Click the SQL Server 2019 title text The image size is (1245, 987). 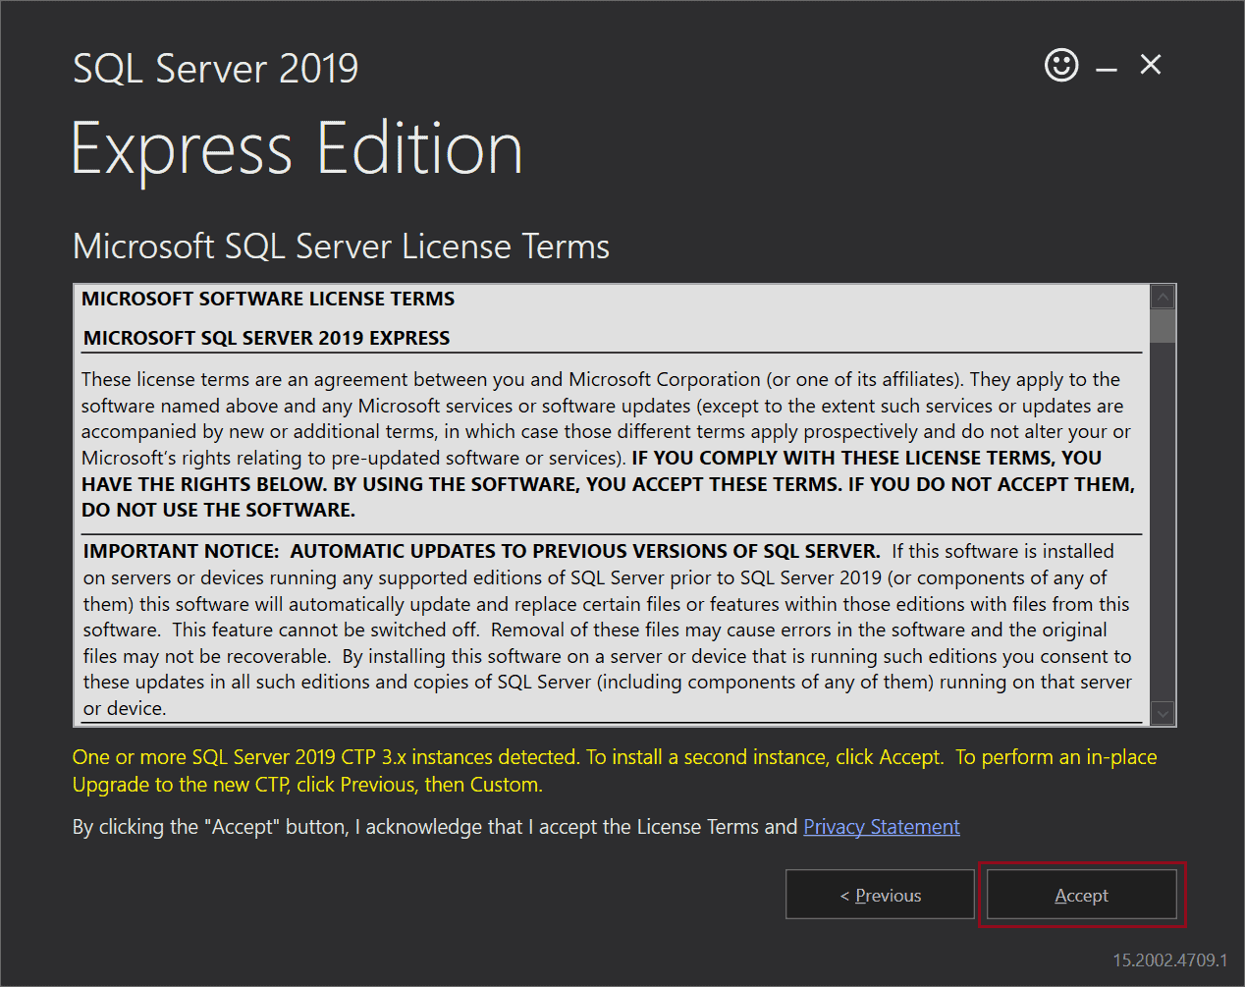coord(215,69)
